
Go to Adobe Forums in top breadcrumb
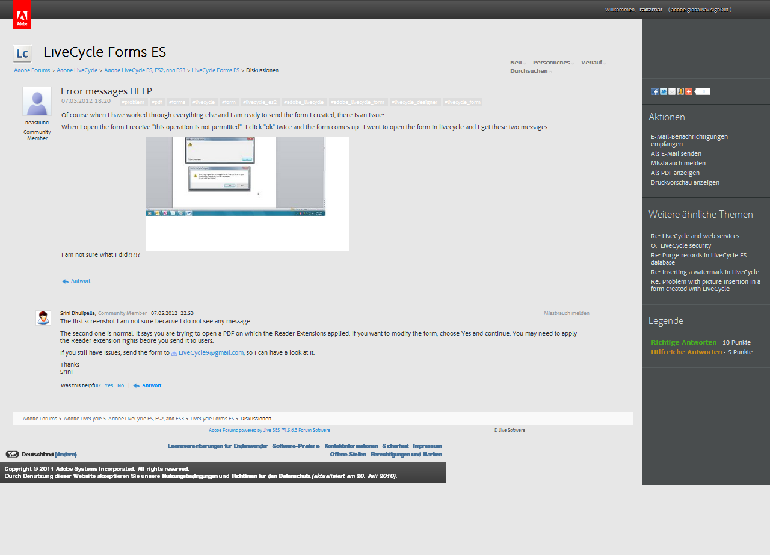[32, 70]
